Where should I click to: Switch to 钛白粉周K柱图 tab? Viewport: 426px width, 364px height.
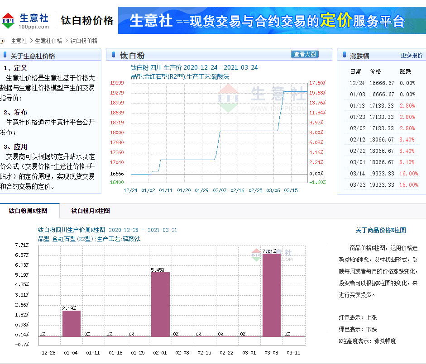coord(28,211)
